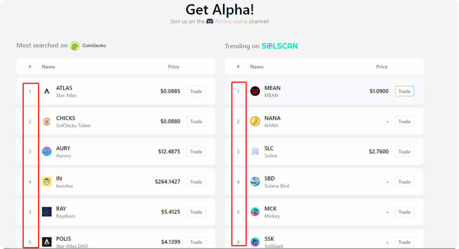Open the Solscan logo link

coord(280,46)
